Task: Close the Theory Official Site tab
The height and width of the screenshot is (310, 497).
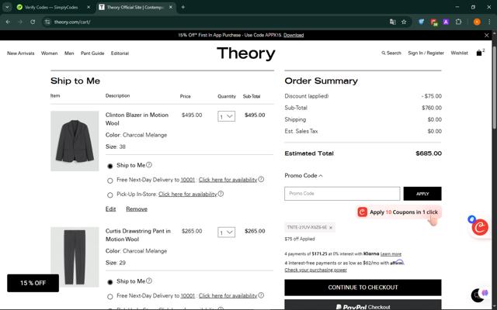Action: (x=171, y=7)
